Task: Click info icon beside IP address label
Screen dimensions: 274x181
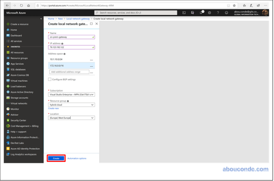Action: (x=62, y=43)
